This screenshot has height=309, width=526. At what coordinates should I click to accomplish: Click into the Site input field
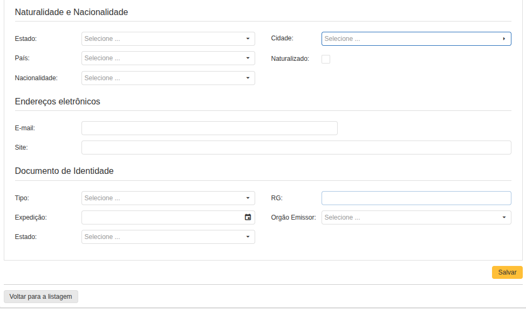click(296, 148)
